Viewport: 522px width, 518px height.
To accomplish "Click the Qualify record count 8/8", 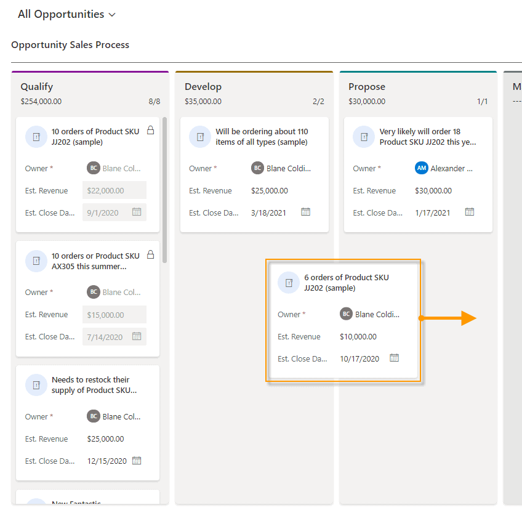I will [x=154, y=101].
